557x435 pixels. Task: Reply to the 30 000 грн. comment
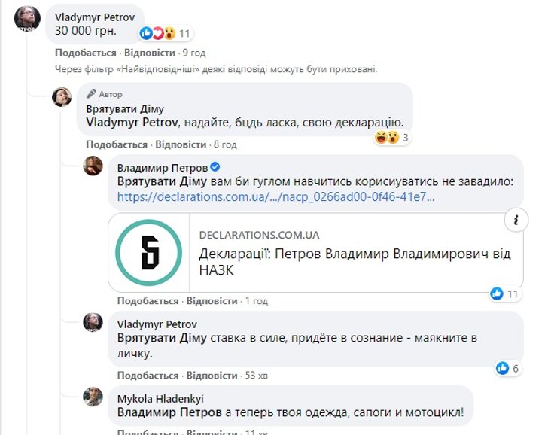pyautogui.click(x=149, y=53)
